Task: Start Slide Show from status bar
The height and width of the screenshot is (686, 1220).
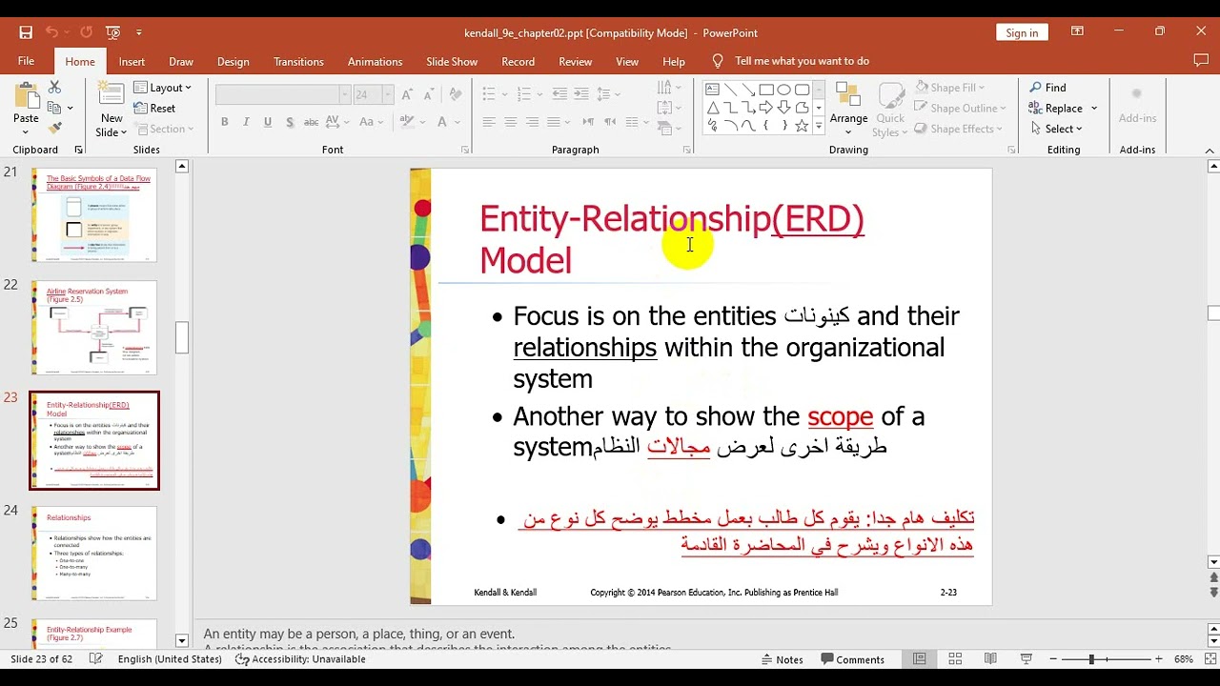Action: [1027, 658]
